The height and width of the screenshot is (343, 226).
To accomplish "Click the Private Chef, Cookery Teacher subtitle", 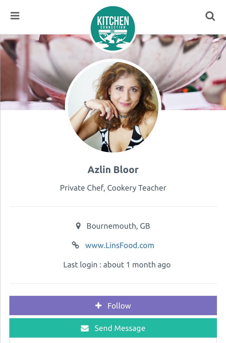I will point(113,188).
